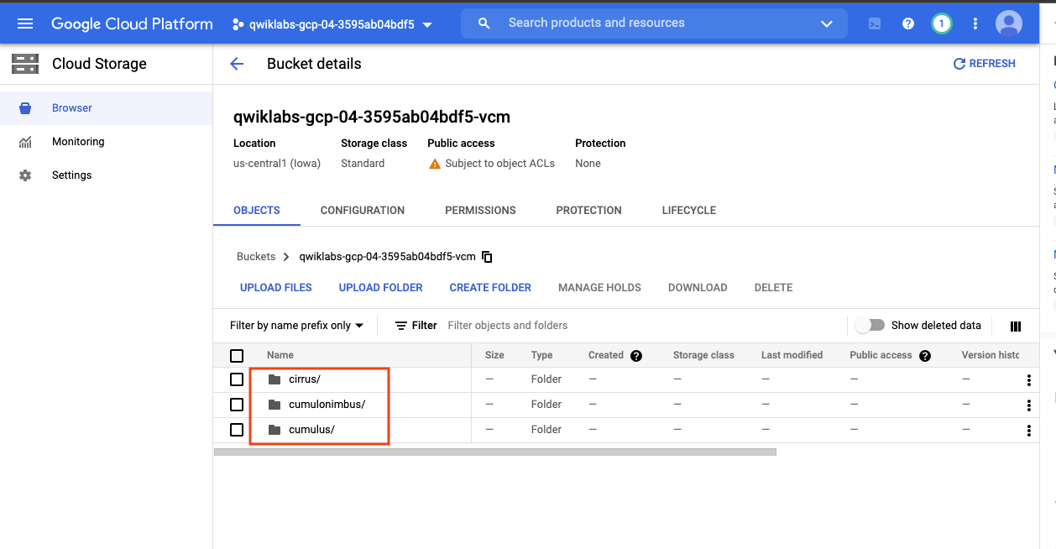
Task: Click the Google Cloud Platform logo
Action: [132, 24]
